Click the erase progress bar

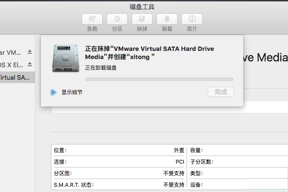[x=159, y=79]
